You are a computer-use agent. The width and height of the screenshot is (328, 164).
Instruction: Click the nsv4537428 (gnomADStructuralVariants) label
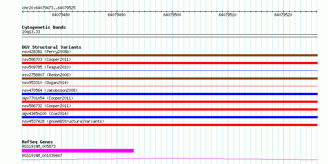pos(63,121)
